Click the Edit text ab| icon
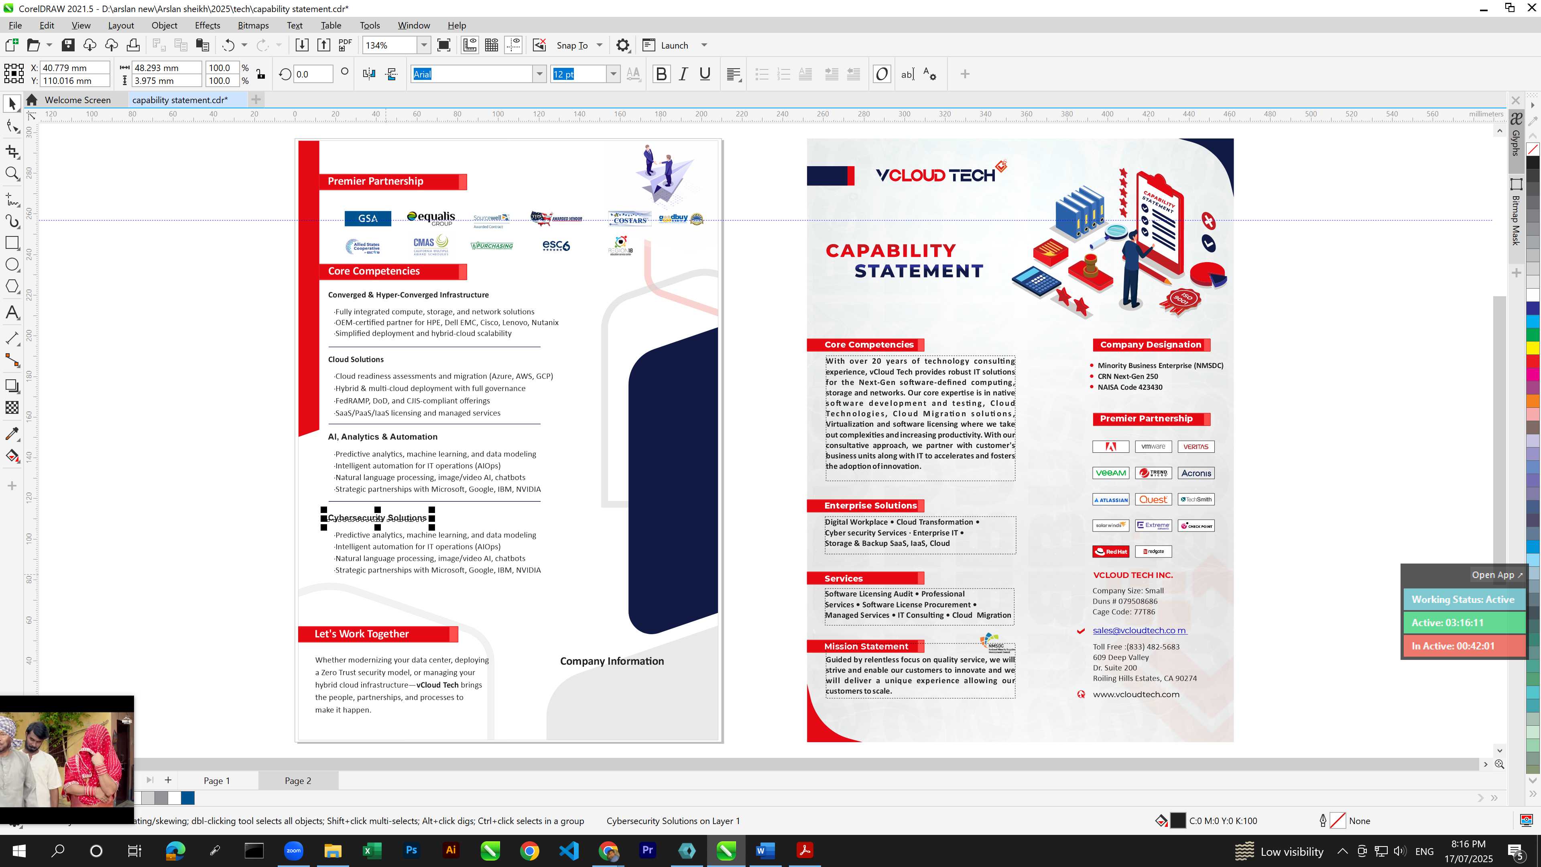 [x=907, y=73]
